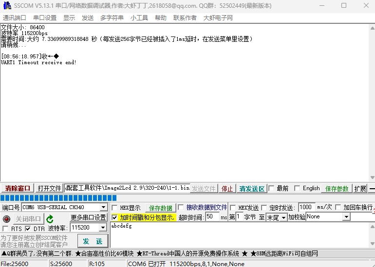Open the COM6 USB-SERIAL CH340 port dropdown
Screen dimensions: 375x267
(104, 207)
